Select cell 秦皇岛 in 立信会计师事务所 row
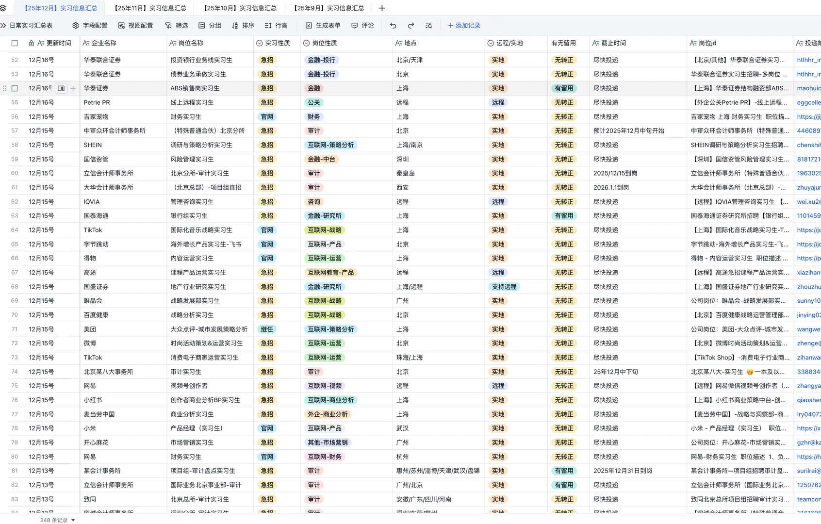Screen dimensions: 821x524 click(x=439, y=173)
